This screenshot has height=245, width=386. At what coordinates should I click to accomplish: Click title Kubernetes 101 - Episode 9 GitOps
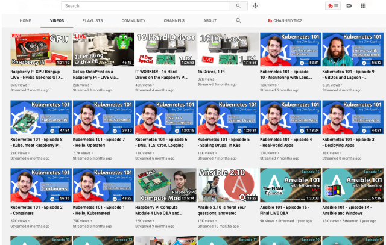tap(349, 75)
